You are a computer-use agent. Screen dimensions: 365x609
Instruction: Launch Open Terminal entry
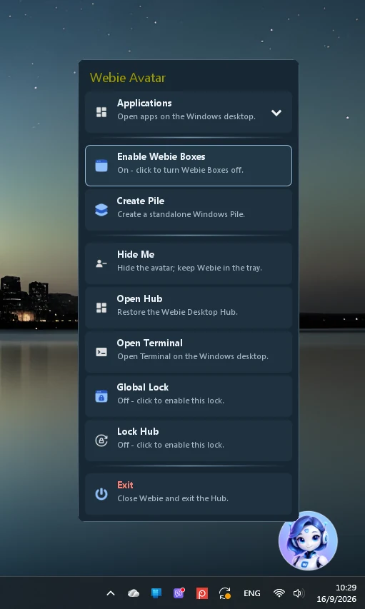point(189,352)
